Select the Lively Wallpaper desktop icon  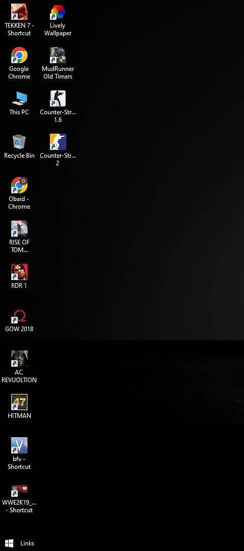click(58, 12)
